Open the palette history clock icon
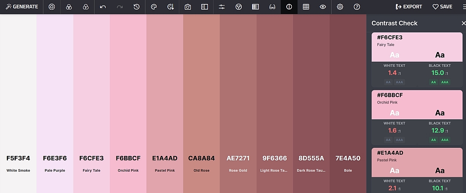 (x=137, y=7)
